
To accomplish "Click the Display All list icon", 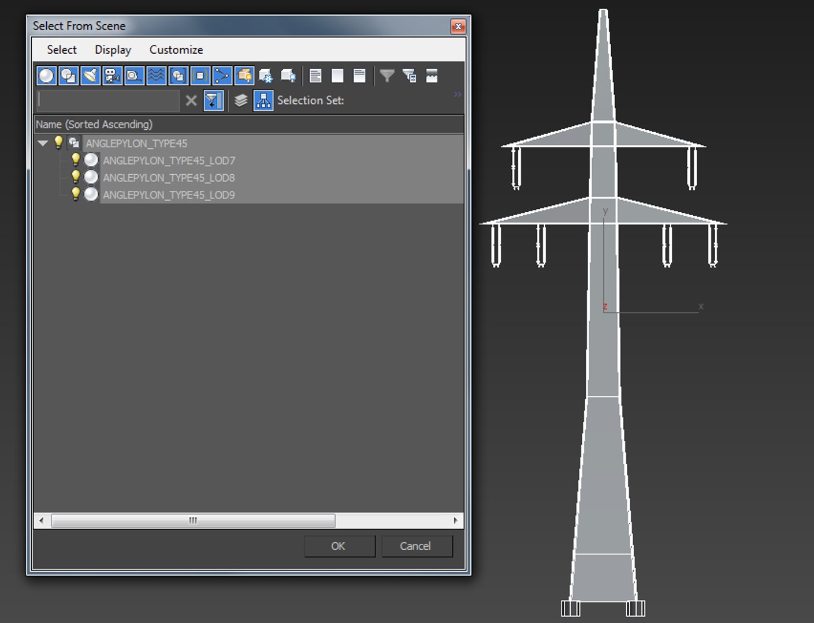I will pos(315,76).
